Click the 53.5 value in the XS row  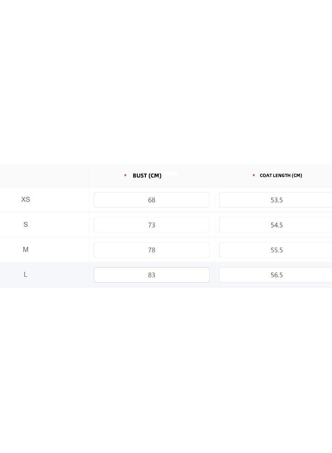(277, 200)
